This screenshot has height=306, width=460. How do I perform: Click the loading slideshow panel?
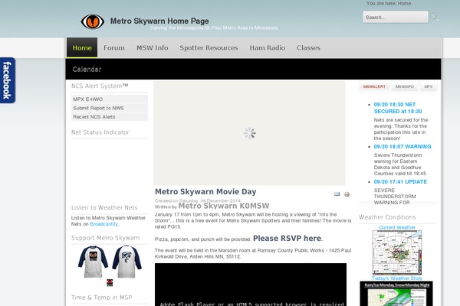point(250,133)
